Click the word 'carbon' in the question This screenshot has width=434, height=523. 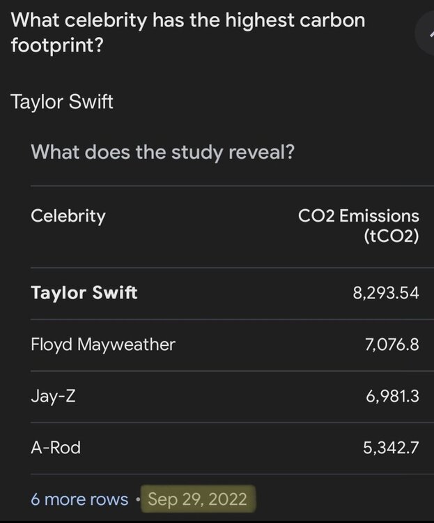coord(332,20)
